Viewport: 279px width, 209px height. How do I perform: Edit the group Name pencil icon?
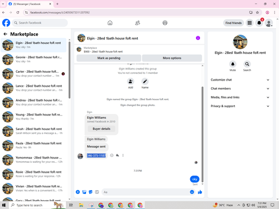pyautogui.click(x=145, y=81)
